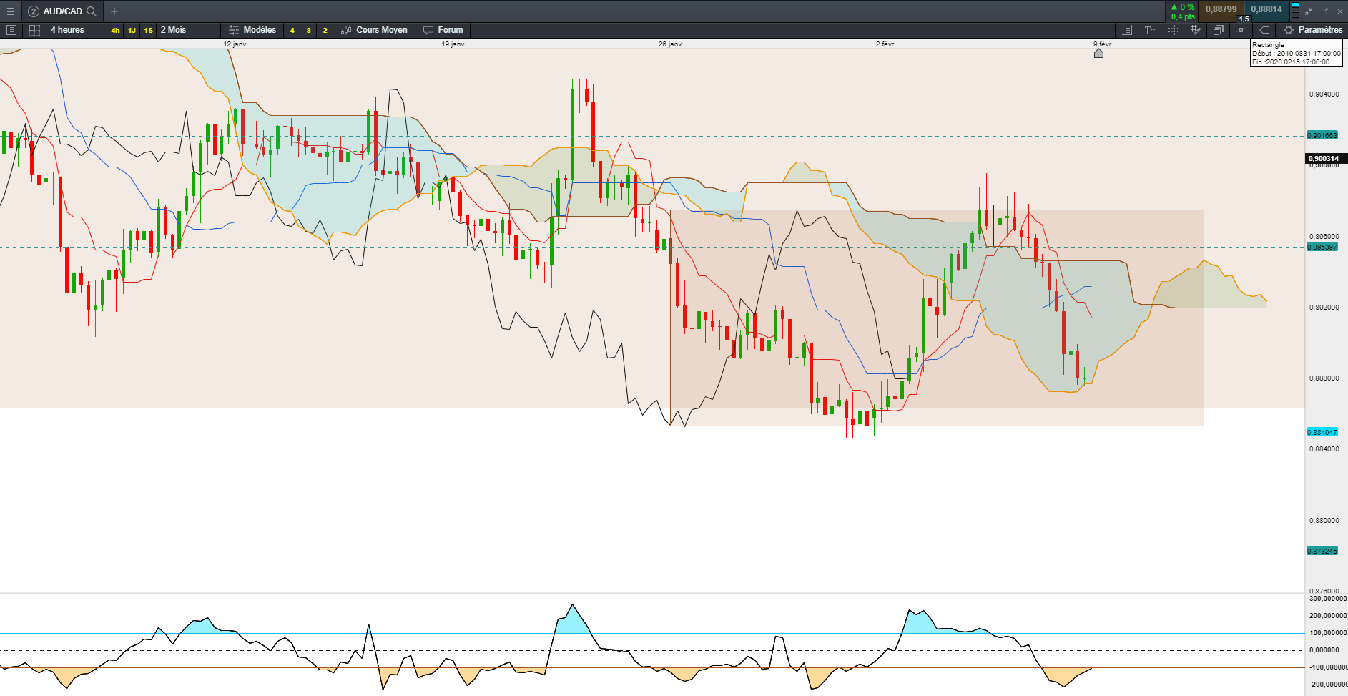Click the 0,901663 price level label
Viewport: 1348px width, 696px height.
1322,135
